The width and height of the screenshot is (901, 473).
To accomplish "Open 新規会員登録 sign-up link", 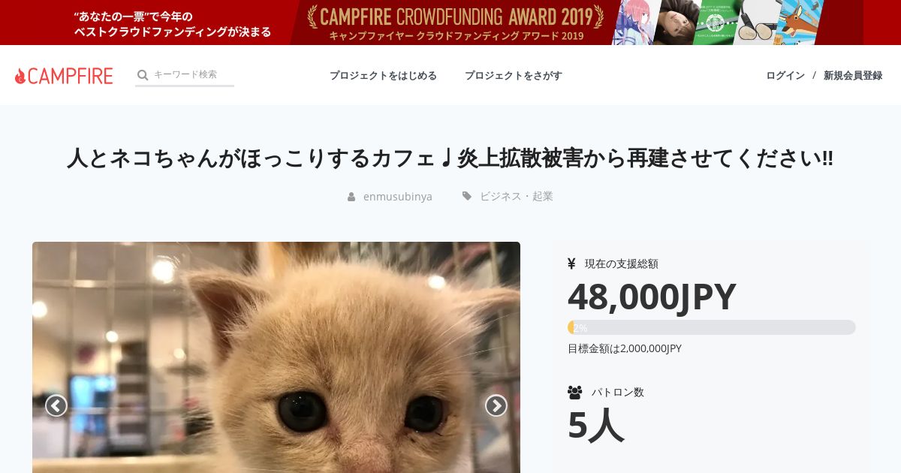I will [853, 76].
